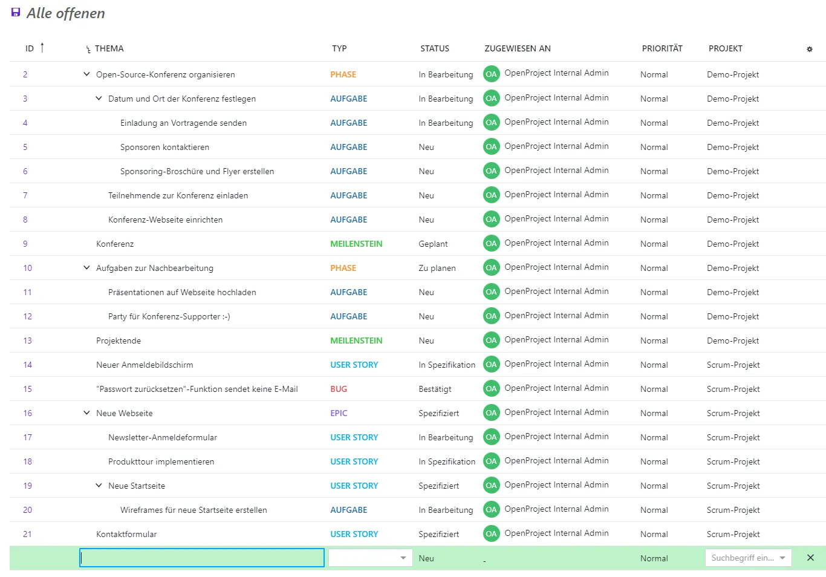The image size is (826, 577).
Task: Collapse Open-Source-Konferenz organisieren row
Action: [86, 74]
